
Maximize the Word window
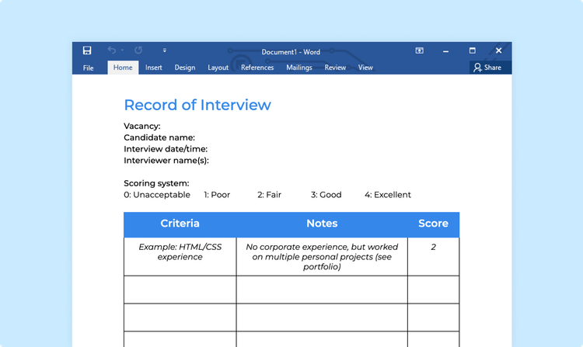(x=473, y=50)
